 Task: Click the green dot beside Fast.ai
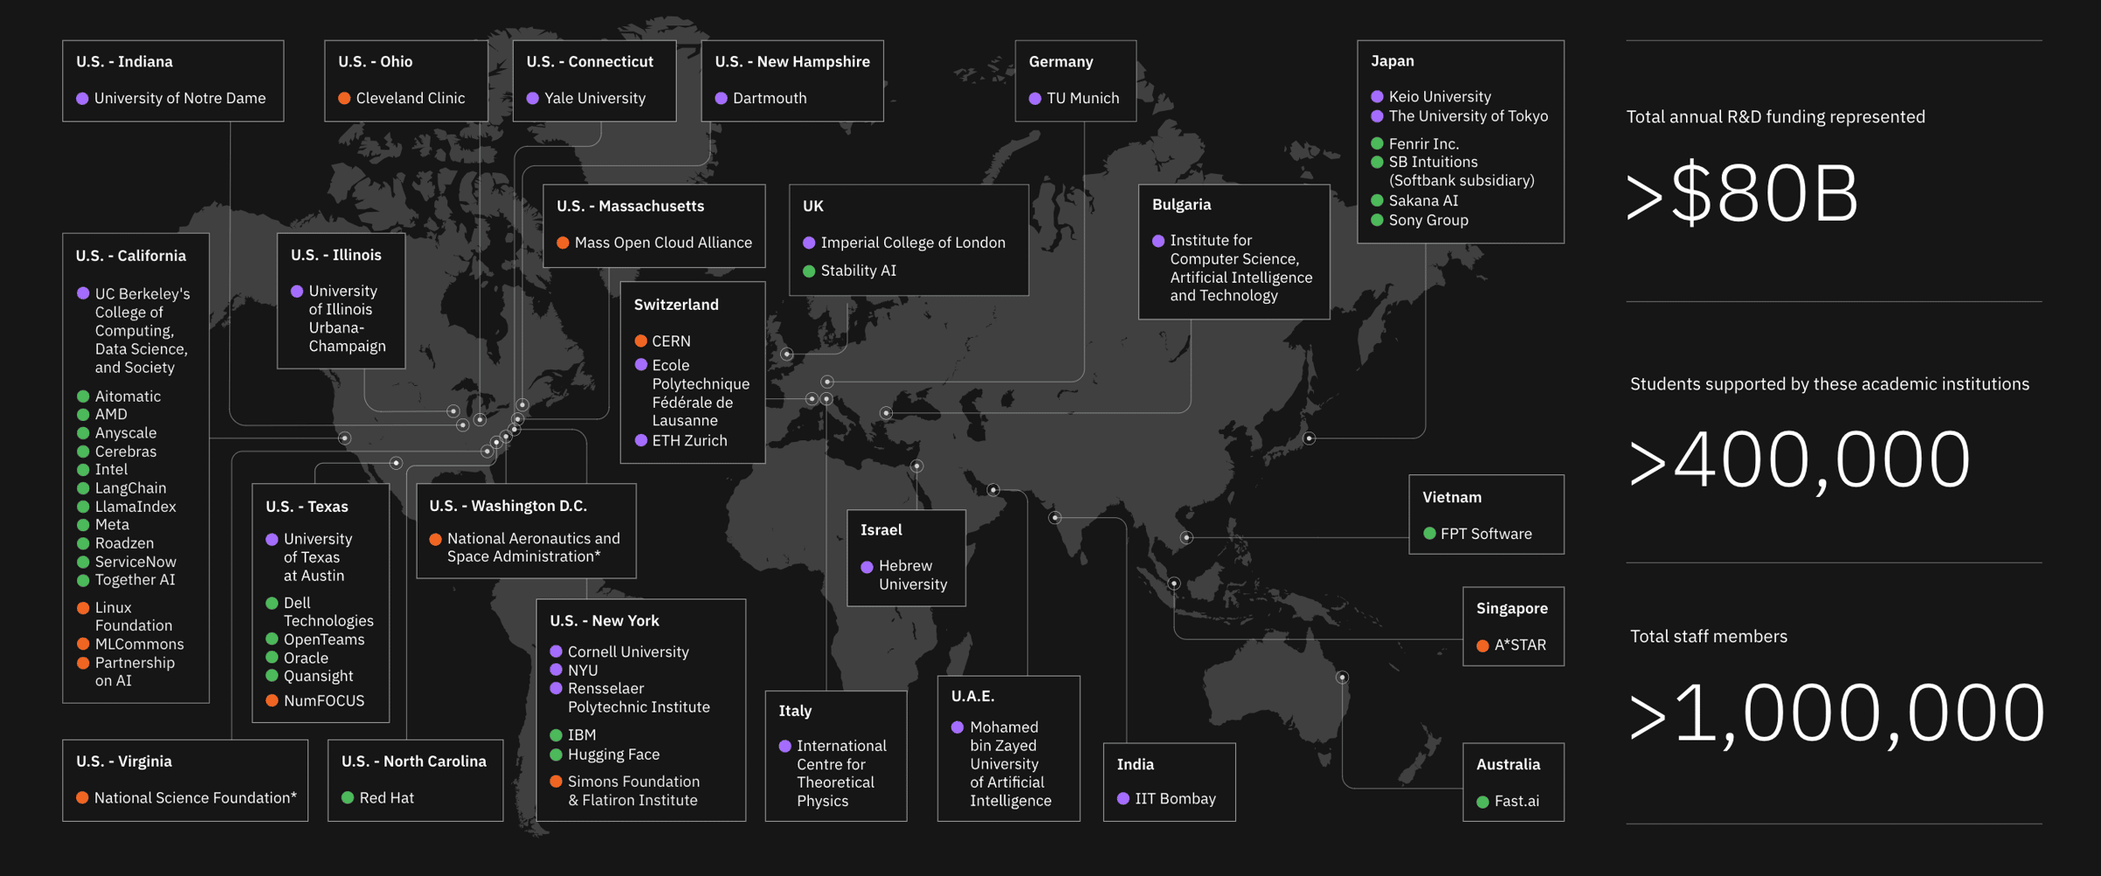(1483, 802)
